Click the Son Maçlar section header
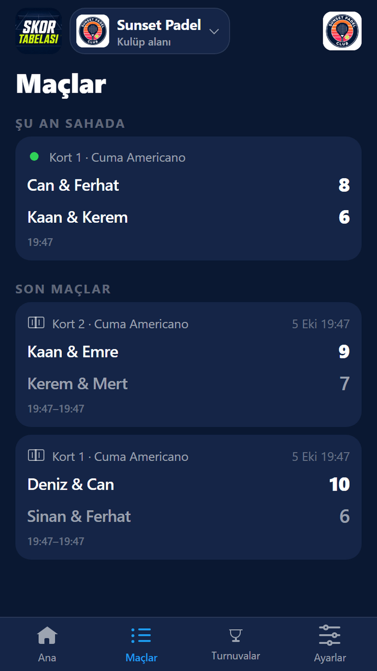The height and width of the screenshot is (671, 377). pyautogui.click(x=63, y=289)
